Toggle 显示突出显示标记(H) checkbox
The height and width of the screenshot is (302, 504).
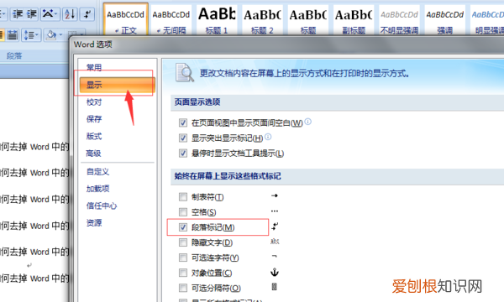click(x=183, y=138)
